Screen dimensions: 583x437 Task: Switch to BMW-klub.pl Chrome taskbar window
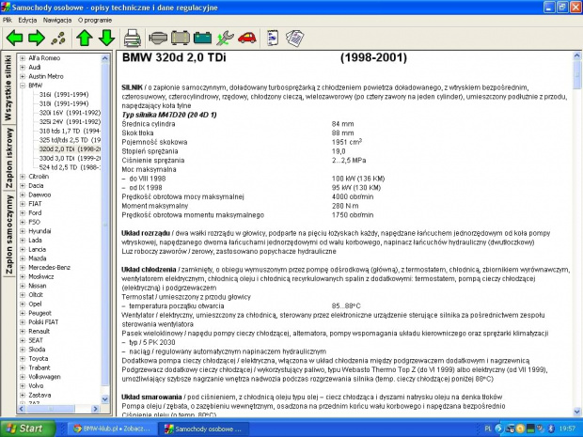click(x=112, y=429)
